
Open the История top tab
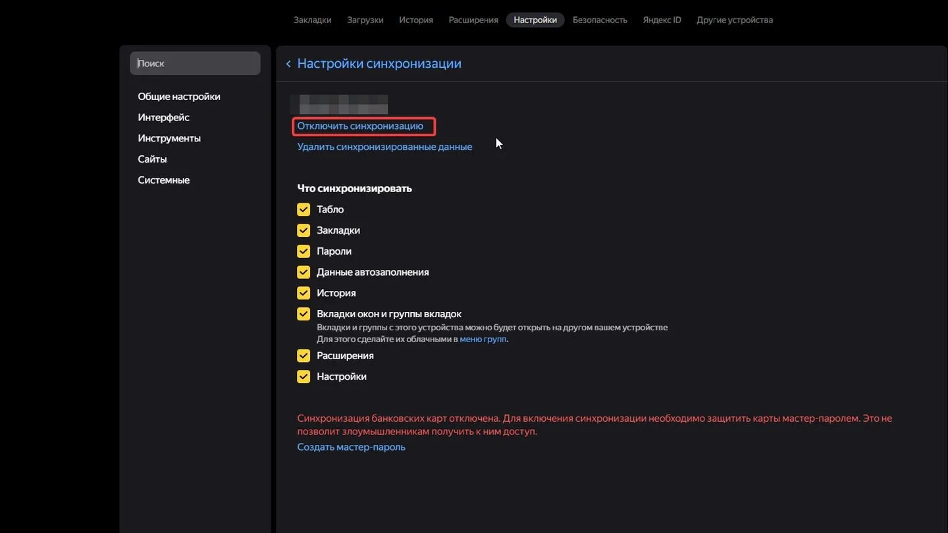(416, 20)
